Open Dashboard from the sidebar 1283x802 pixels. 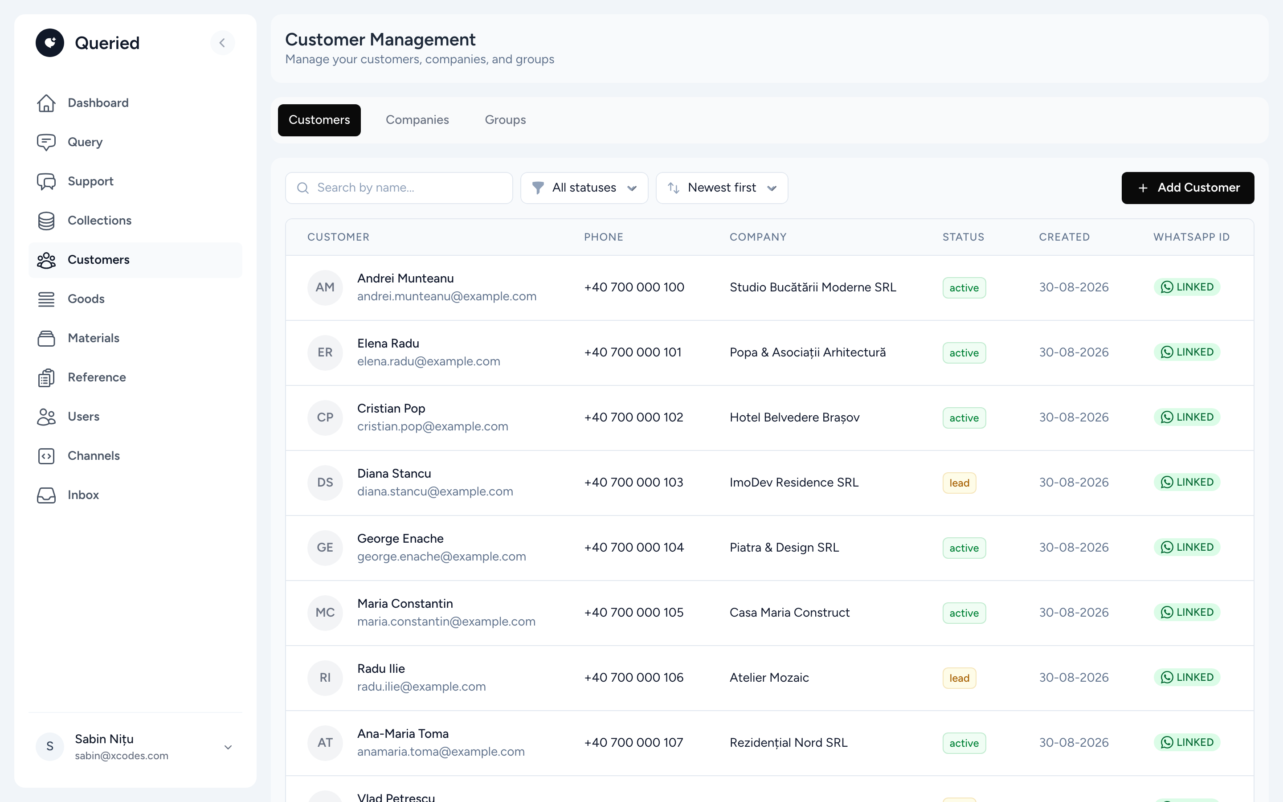(135, 103)
